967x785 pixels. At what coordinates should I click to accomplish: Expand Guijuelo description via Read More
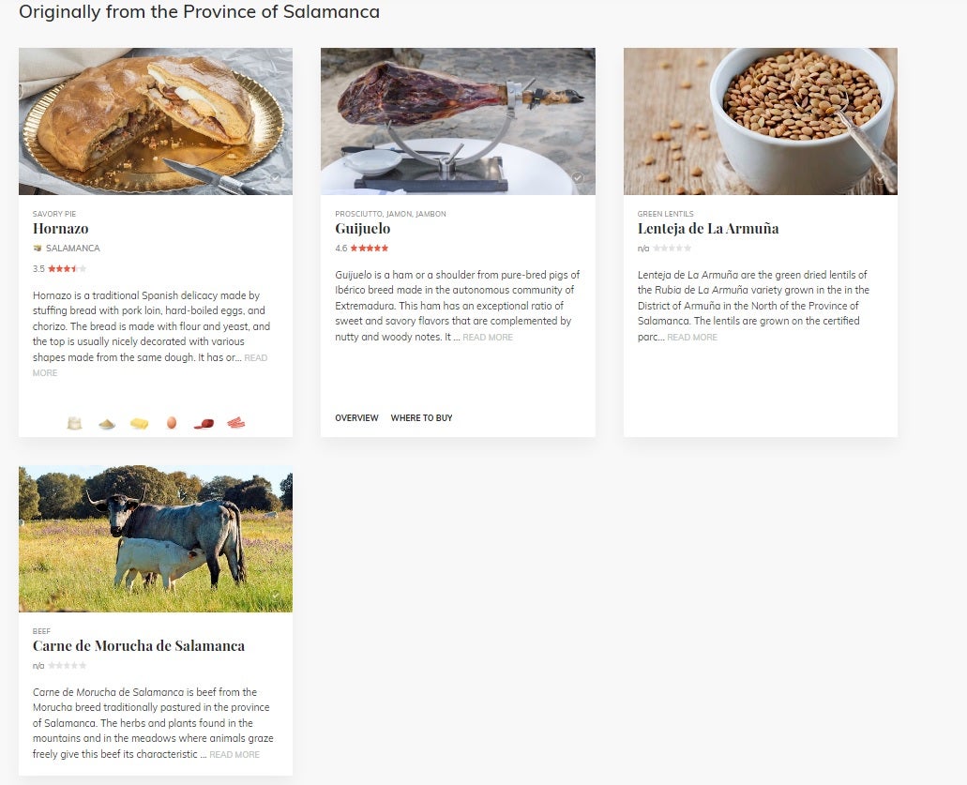coord(487,338)
